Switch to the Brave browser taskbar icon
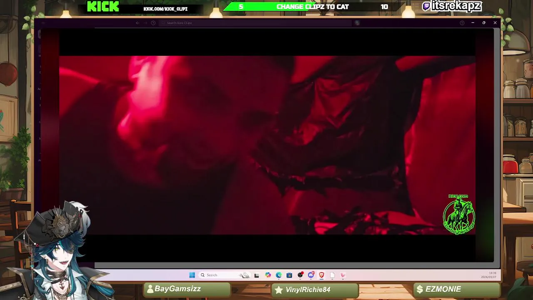Viewport: 533px width, 300px height. click(x=321, y=275)
